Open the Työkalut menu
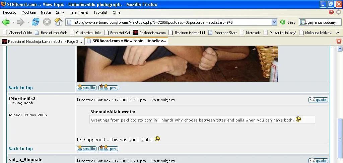 click(100, 12)
